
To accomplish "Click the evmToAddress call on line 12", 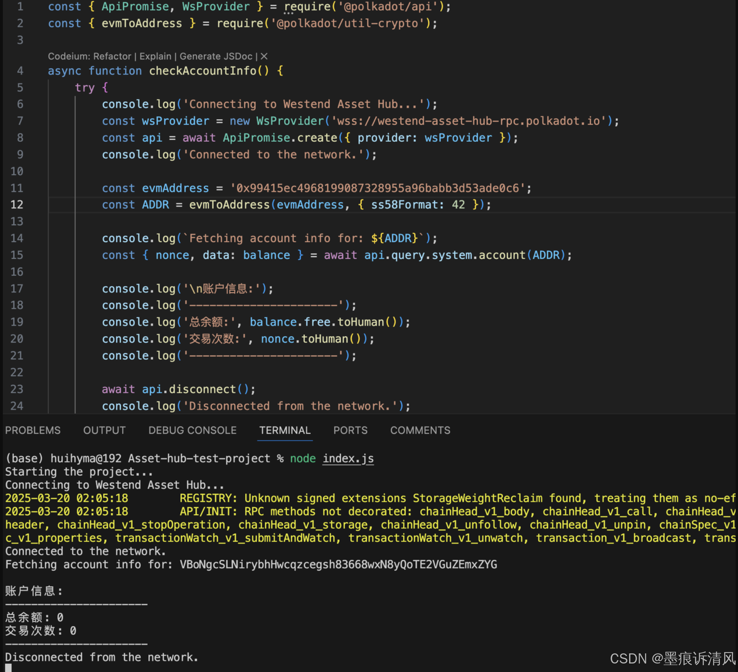I will (229, 205).
